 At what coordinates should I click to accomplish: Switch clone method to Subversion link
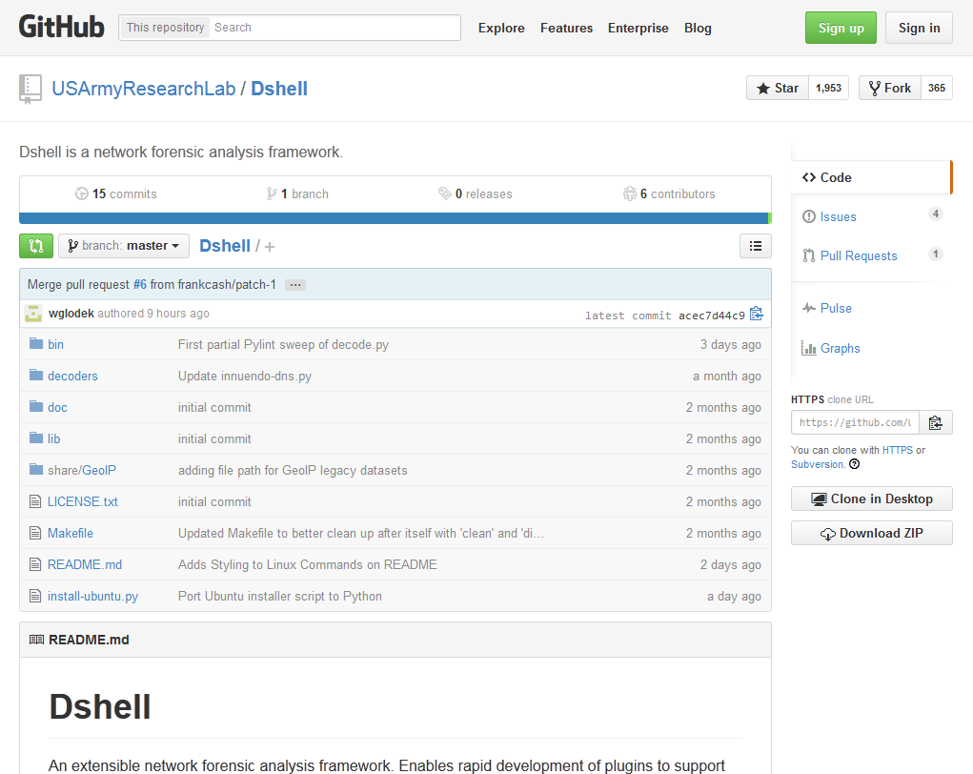[818, 464]
